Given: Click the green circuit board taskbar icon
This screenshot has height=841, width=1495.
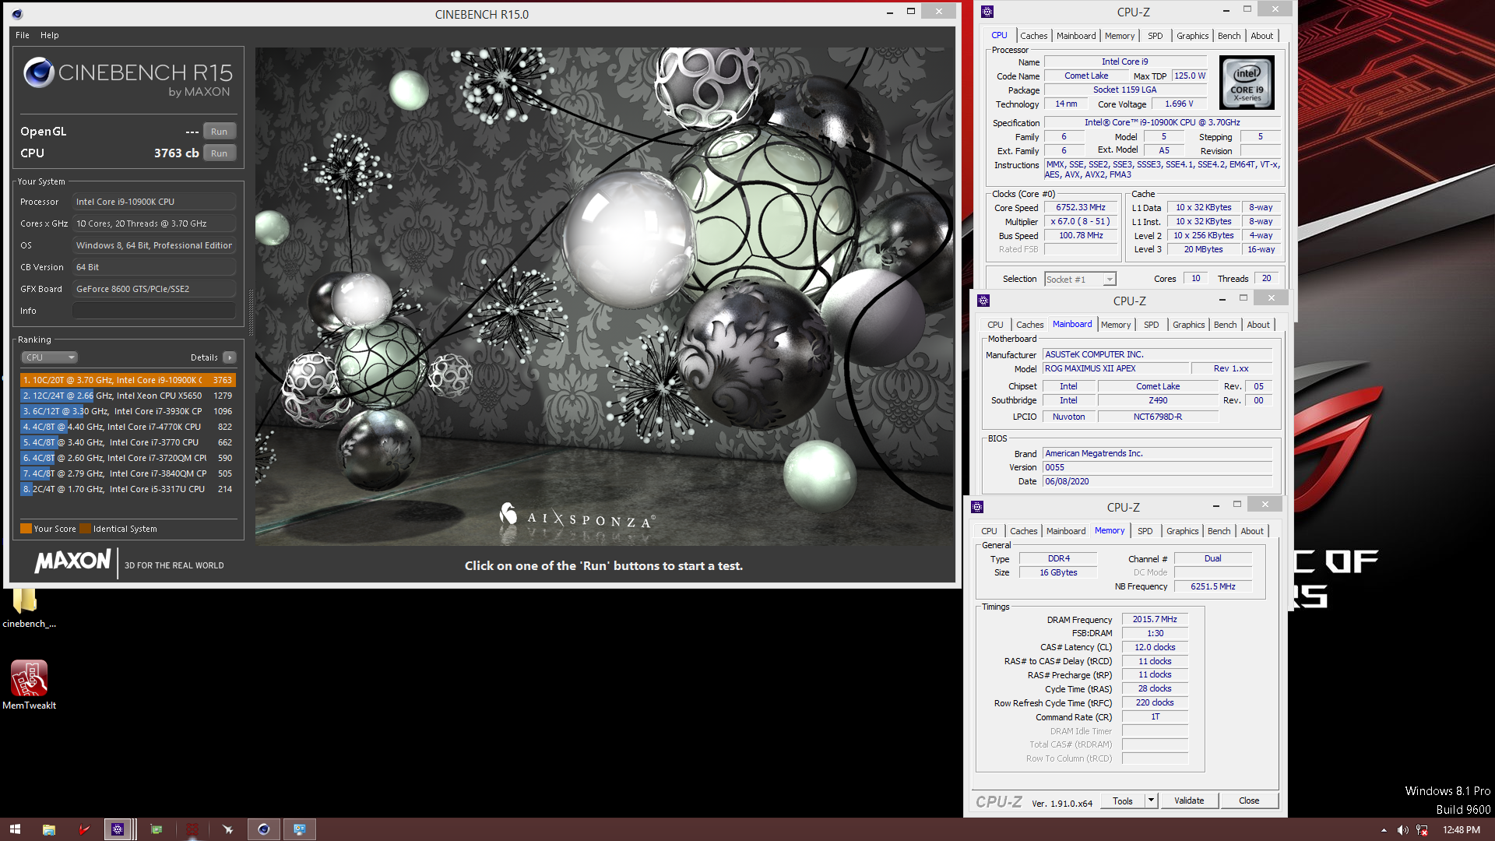Looking at the screenshot, I should coord(157,829).
